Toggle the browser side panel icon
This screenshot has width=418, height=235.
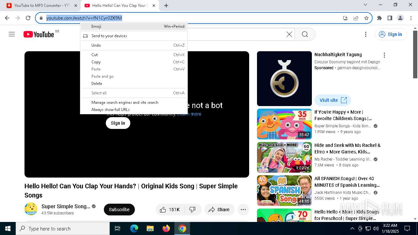390,18
